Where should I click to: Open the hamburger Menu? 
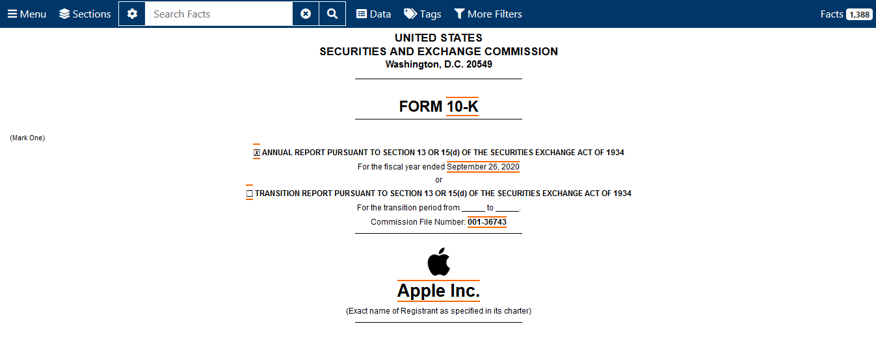tap(27, 14)
